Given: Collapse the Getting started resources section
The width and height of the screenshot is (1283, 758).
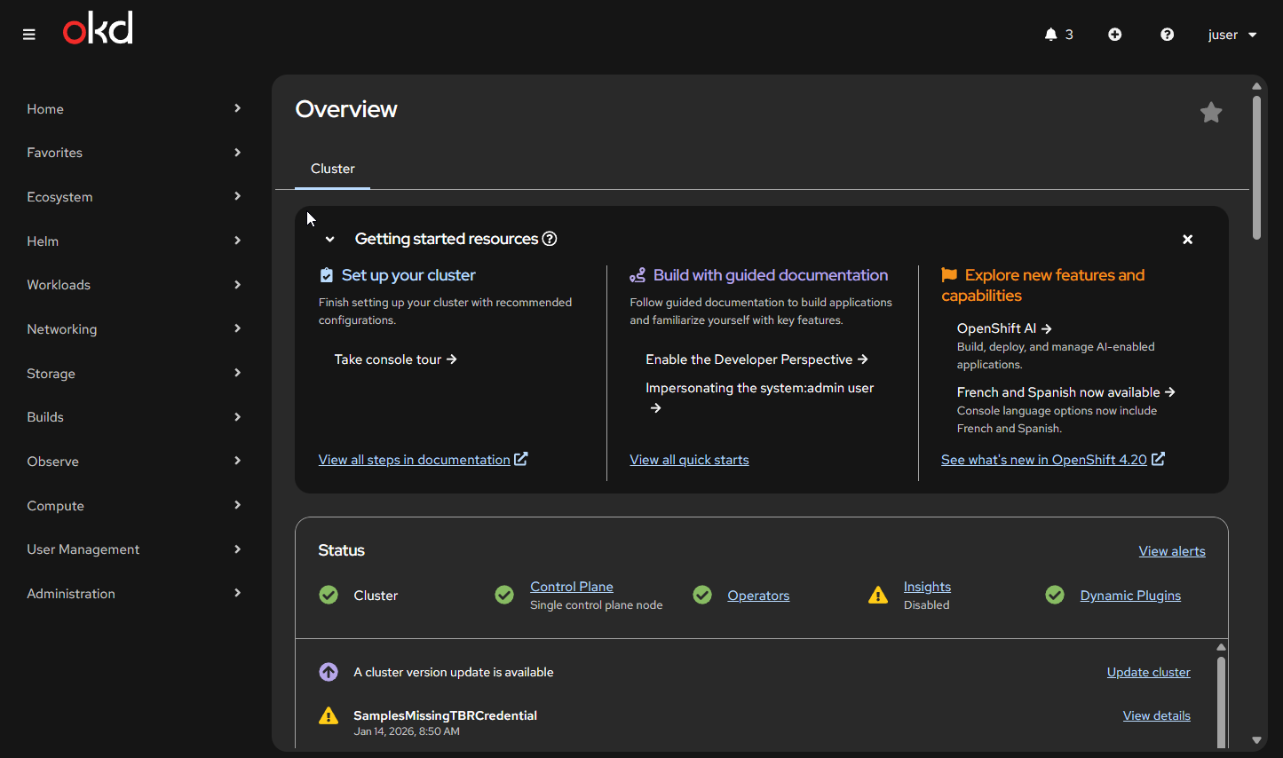Looking at the screenshot, I should pos(329,240).
